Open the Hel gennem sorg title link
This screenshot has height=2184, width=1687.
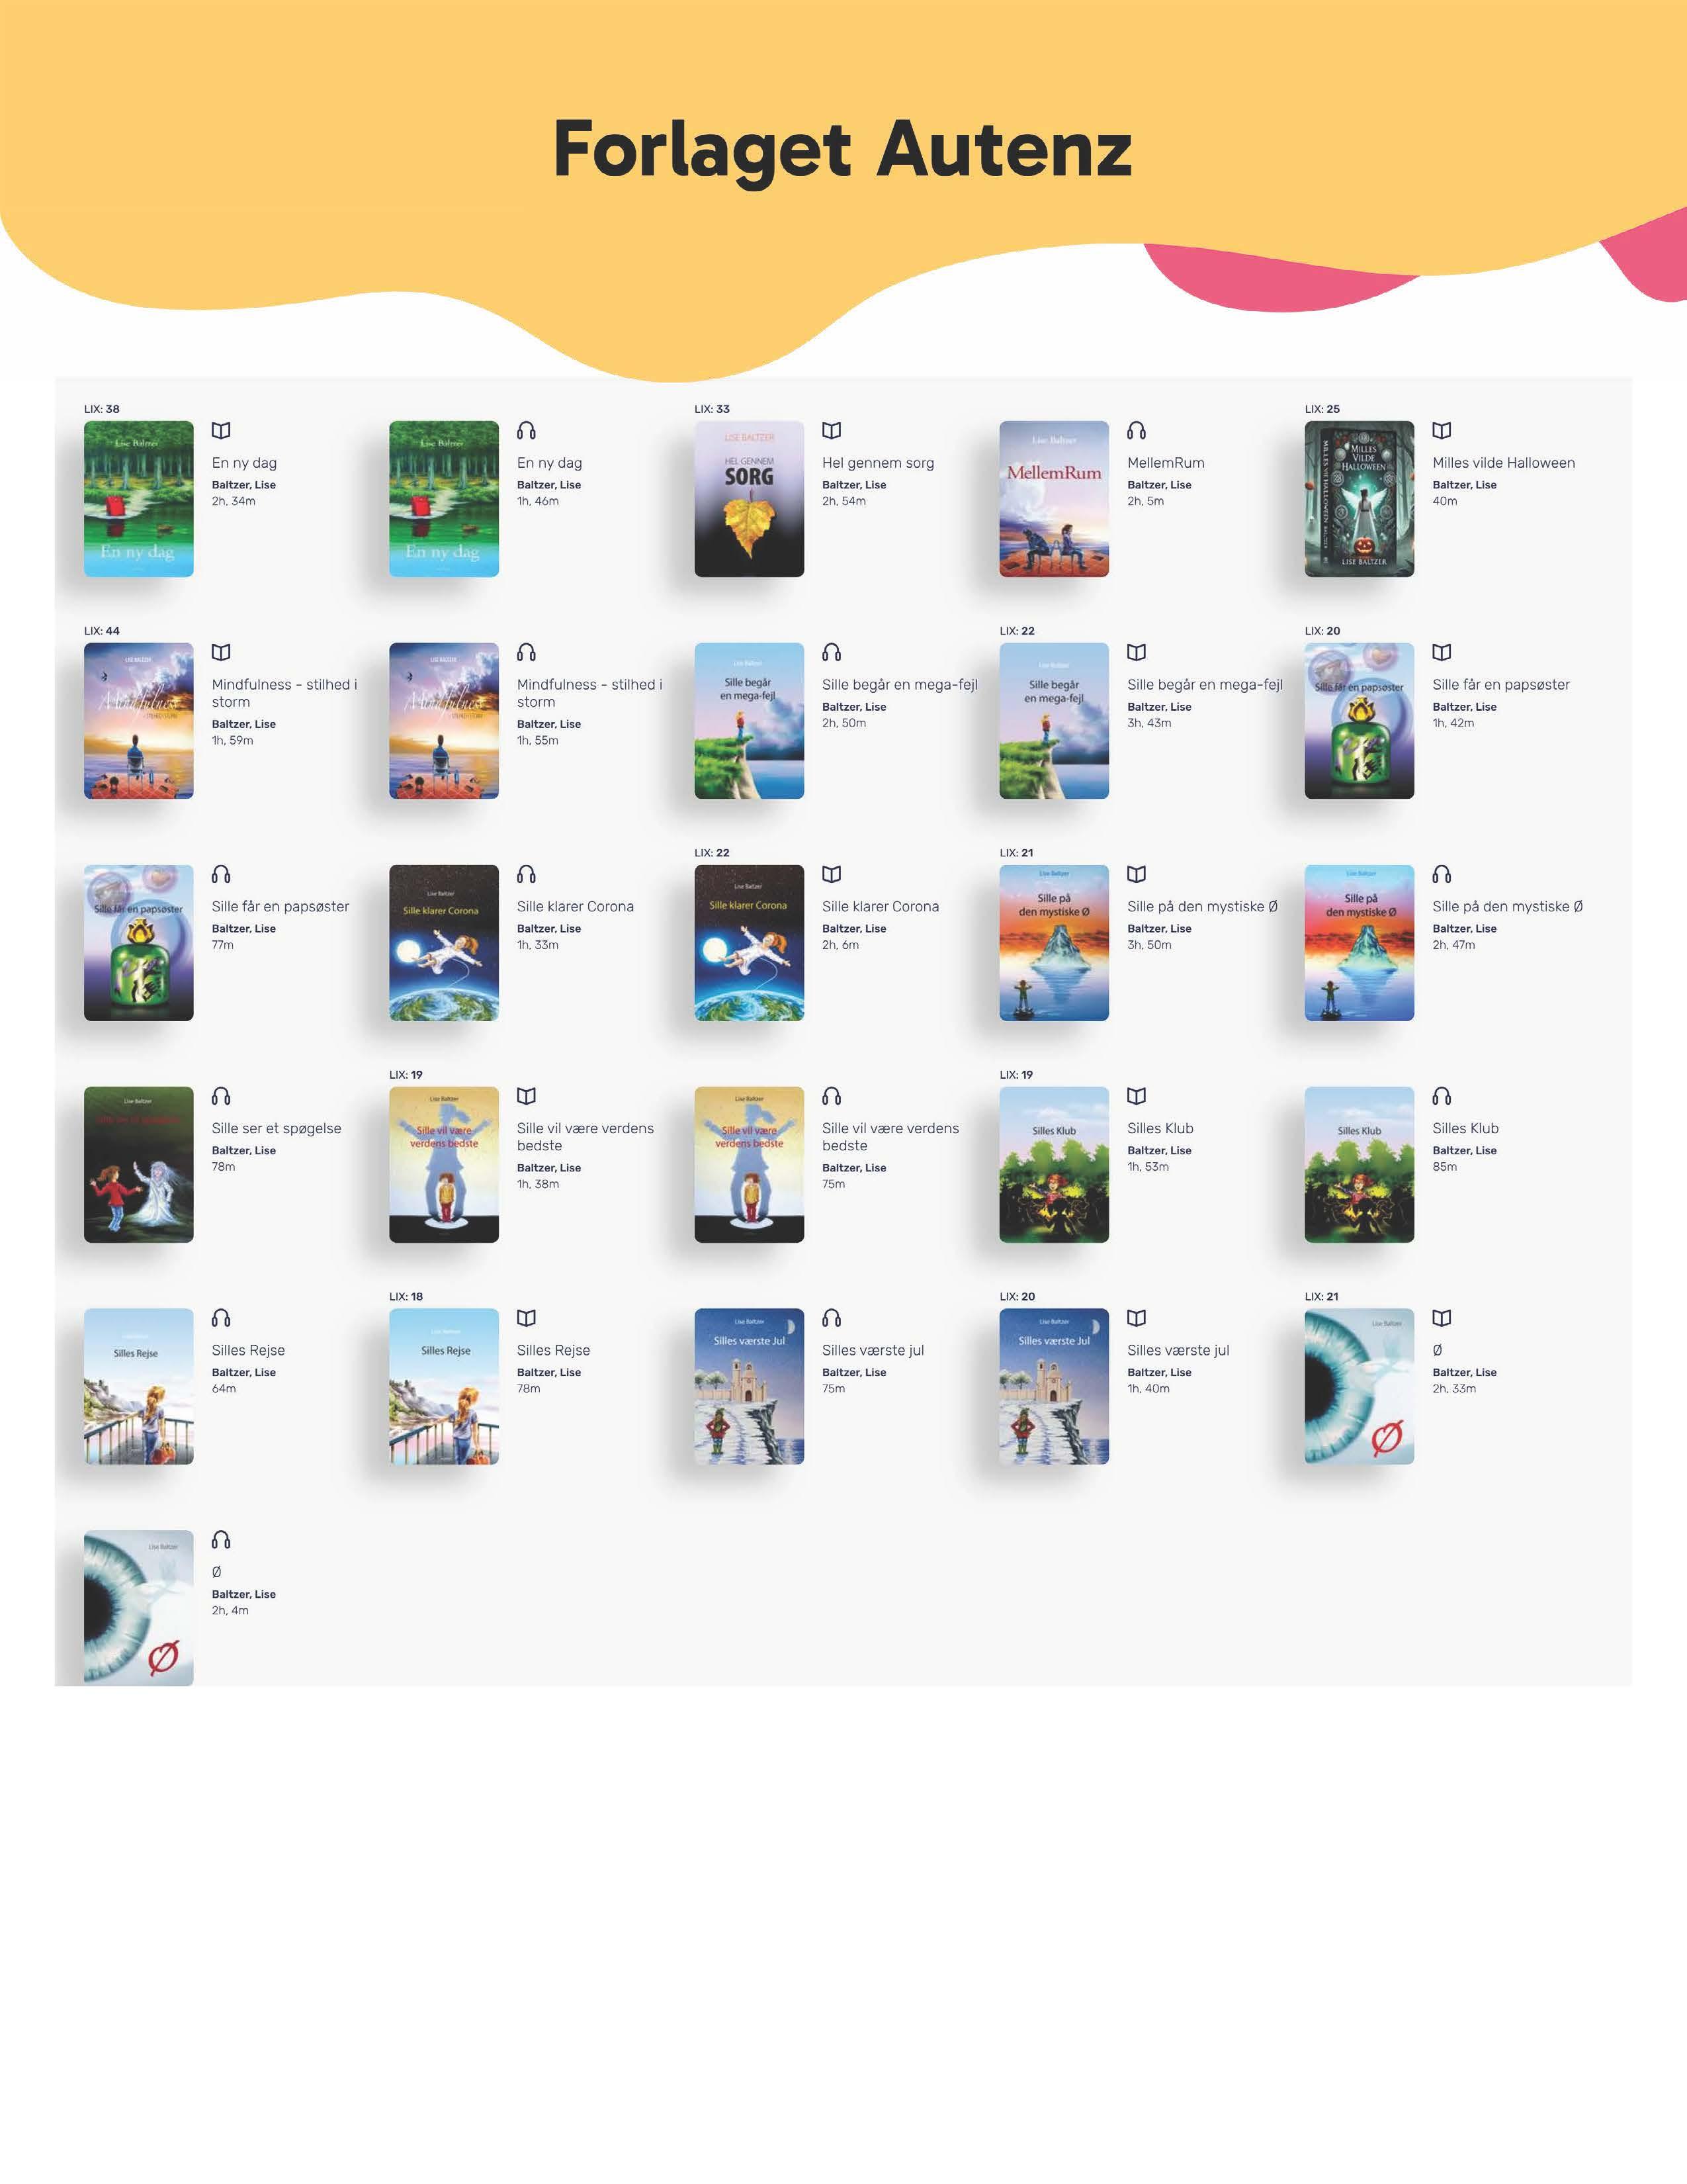click(877, 463)
